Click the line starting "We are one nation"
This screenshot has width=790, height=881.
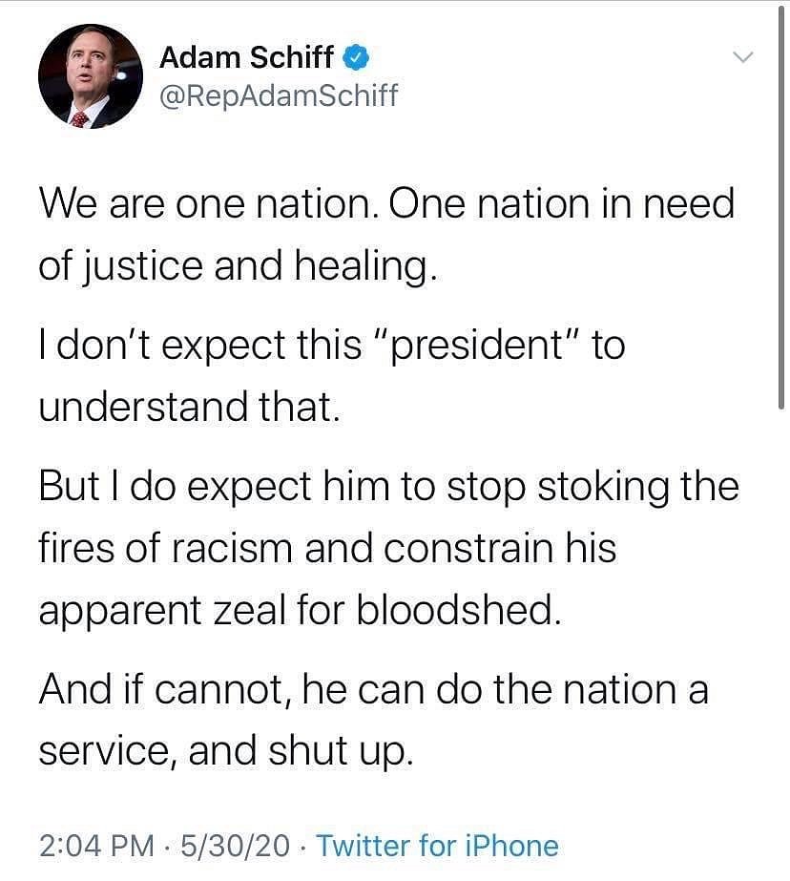coord(386,205)
